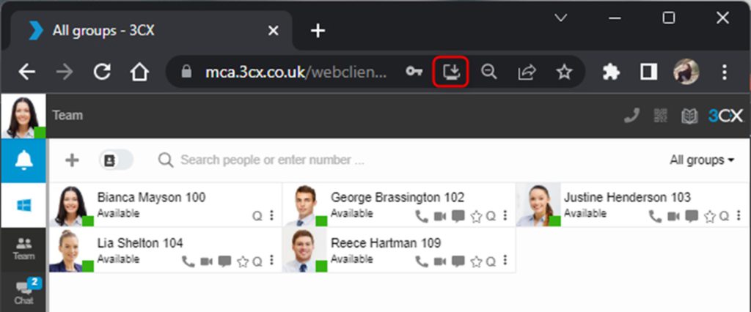
Task: Open the phonebook icon in header
Action: tap(689, 116)
